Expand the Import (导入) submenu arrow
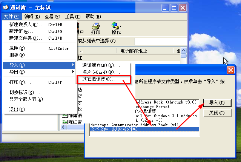Image resolution: width=241 pixels, height=162 pixels. coord(73,65)
